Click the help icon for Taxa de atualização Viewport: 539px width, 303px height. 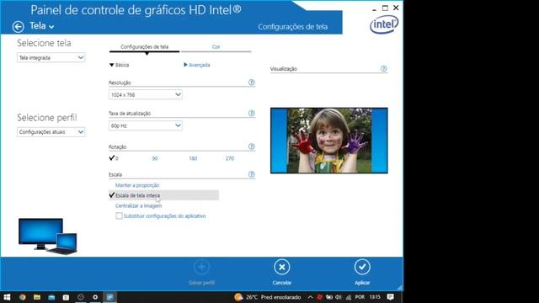pos(251,114)
